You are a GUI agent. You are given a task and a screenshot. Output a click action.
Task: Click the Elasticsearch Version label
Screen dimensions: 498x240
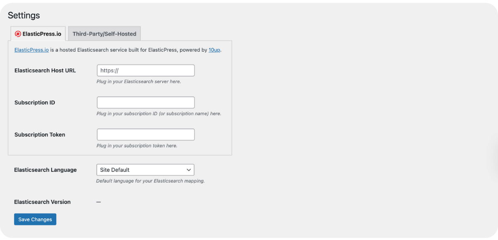(42, 202)
